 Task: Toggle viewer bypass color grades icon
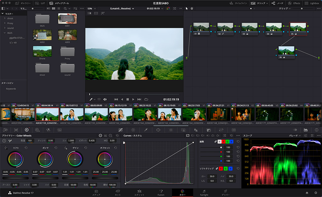click(168, 8)
